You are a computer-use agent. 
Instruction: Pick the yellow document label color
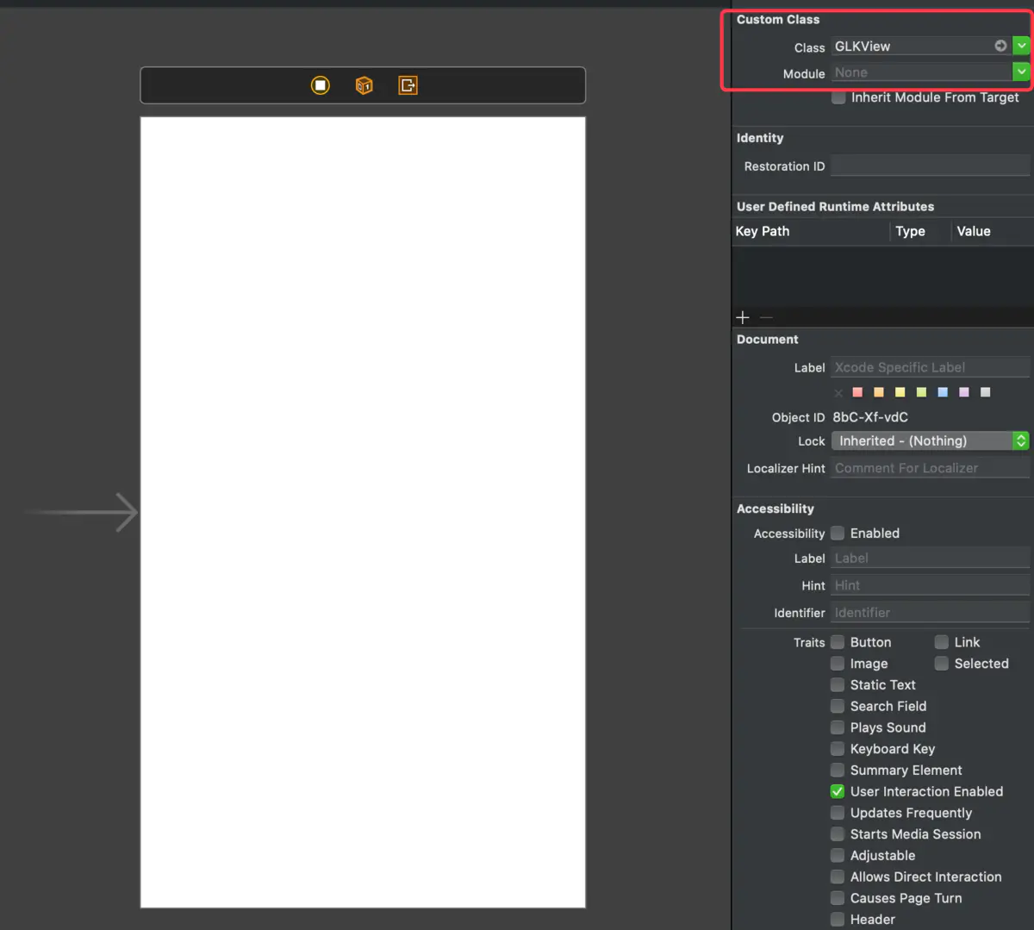[900, 392]
